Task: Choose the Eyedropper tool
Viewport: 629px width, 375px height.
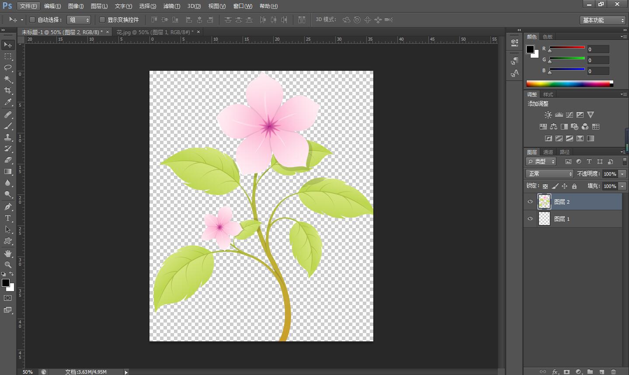Action: pyautogui.click(x=8, y=102)
